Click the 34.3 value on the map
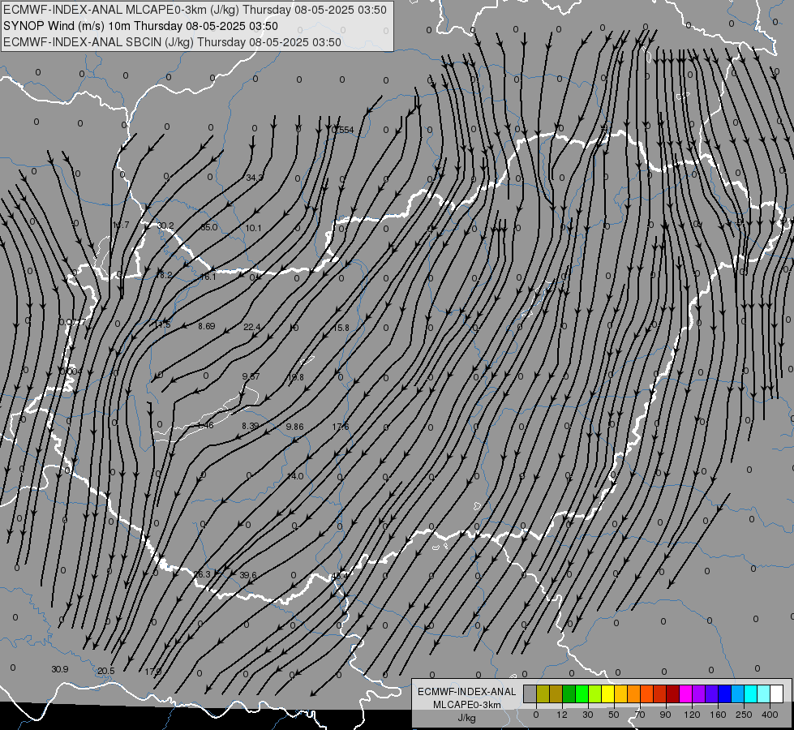Screen dimensions: 794x730 click(255, 178)
